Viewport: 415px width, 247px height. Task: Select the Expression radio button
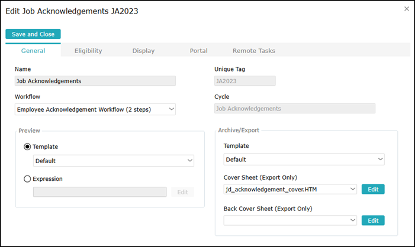coord(27,178)
